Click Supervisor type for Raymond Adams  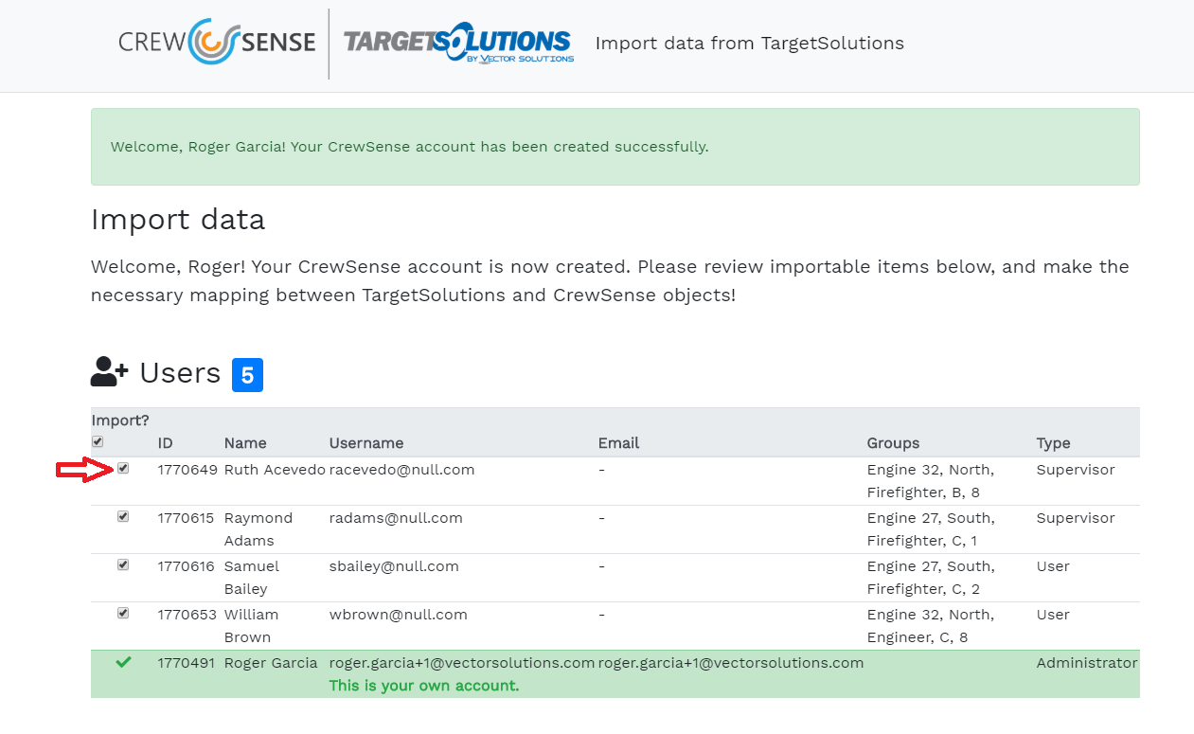[x=1076, y=518]
